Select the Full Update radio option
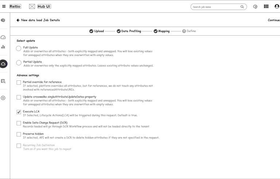 pos(19,49)
